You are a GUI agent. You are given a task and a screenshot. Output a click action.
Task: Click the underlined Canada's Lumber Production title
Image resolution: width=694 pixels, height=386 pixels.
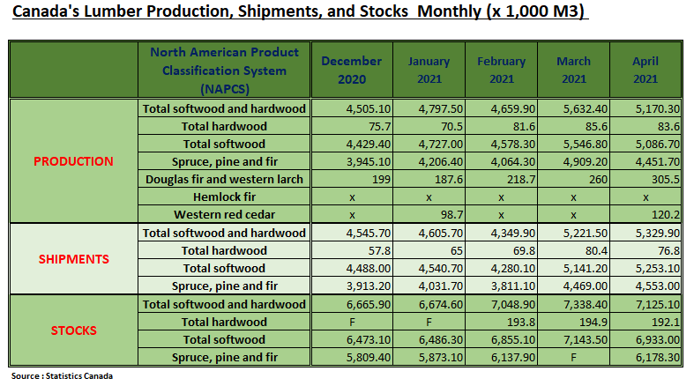[x=298, y=13]
